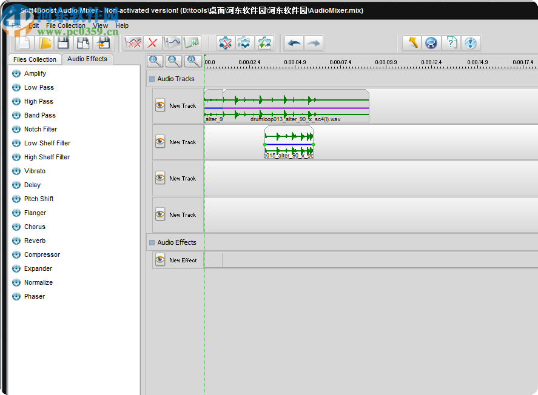Click the activation key icon
538x395 pixels.
click(x=412, y=43)
